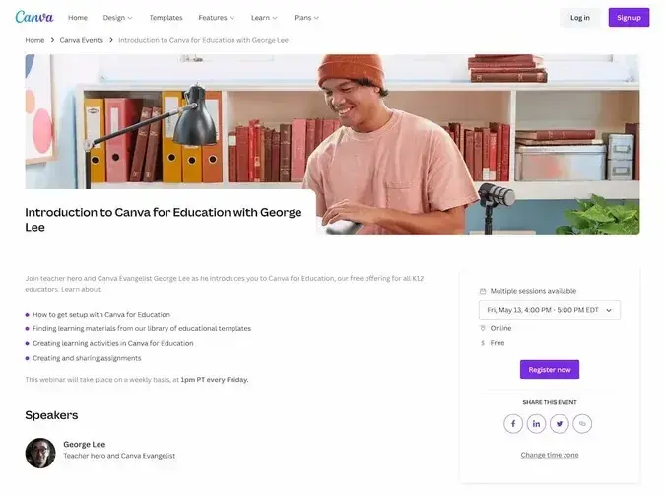Open the Plans menu
This screenshot has width=665, height=497.
[306, 18]
